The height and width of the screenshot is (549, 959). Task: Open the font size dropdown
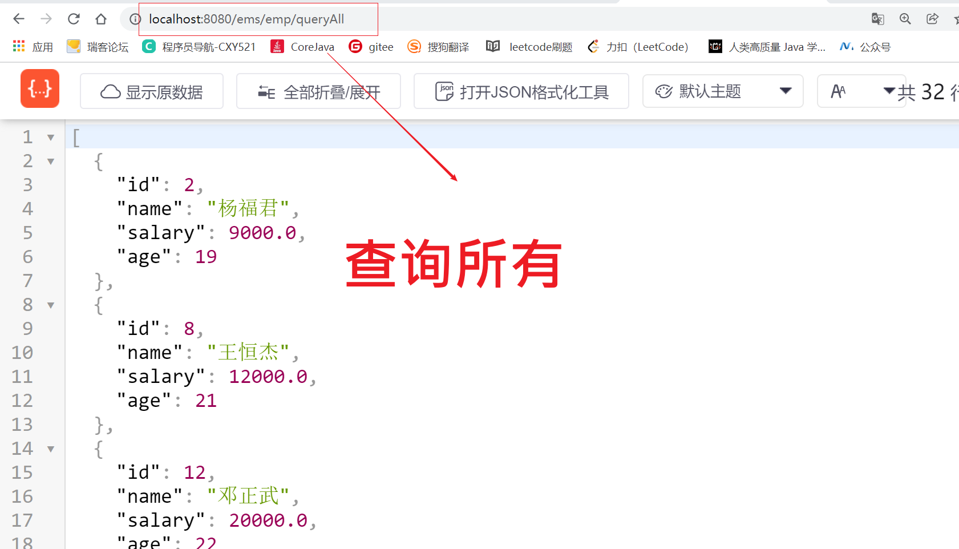(861, 91)
